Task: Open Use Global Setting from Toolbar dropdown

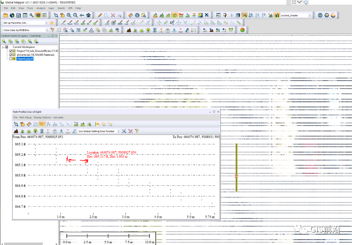Action: [119, 131]
